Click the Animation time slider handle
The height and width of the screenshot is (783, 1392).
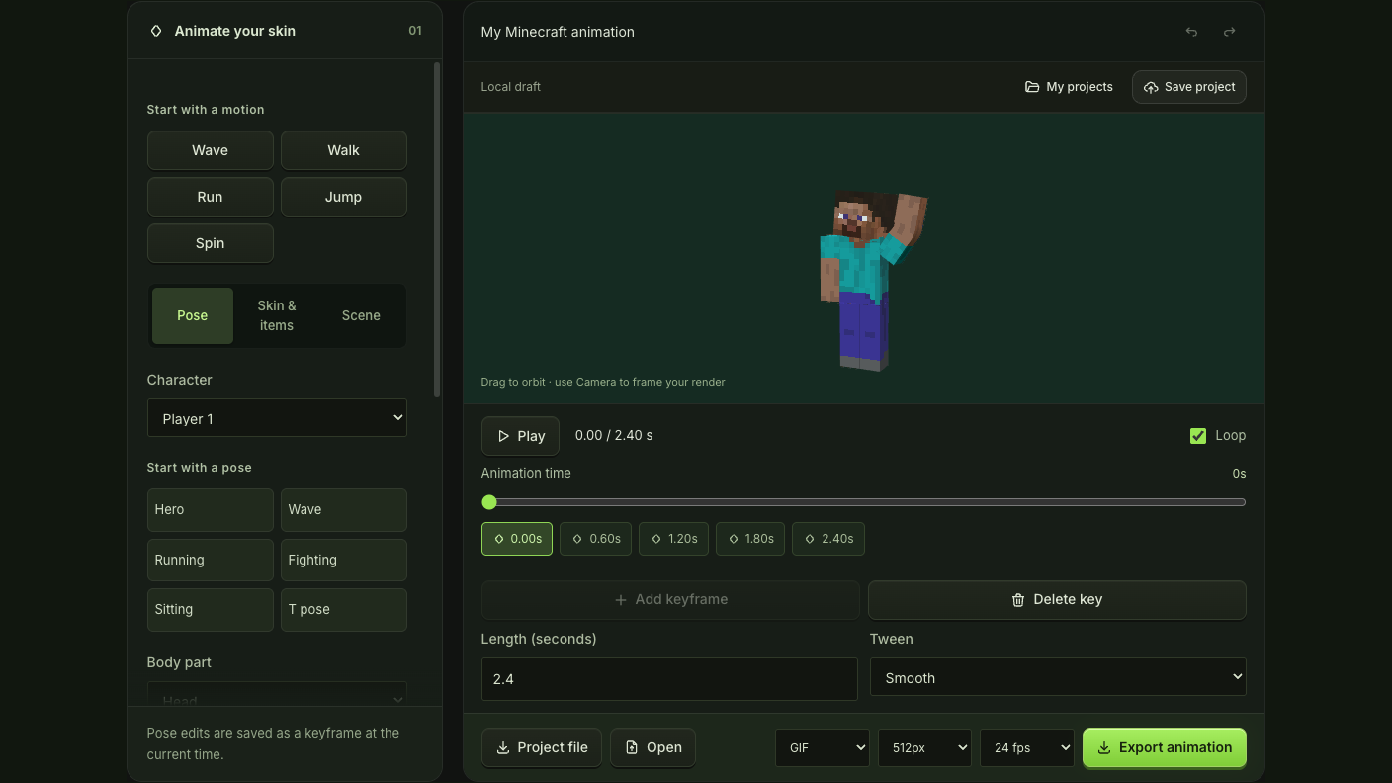[x=489, y=502]
